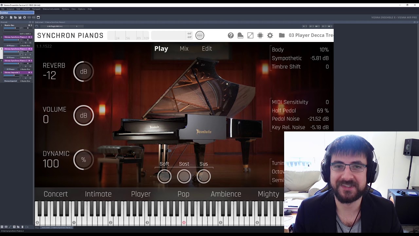Solo the Master Bus channel
This screenshot has width=419, height=236.
(31, 25)
